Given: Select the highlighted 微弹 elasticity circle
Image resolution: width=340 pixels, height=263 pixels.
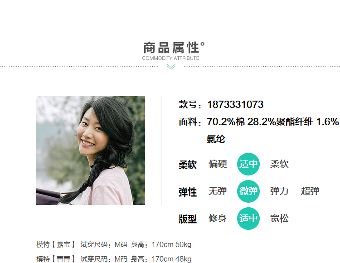Looking at the screenshot, I should tap(248, 191).
